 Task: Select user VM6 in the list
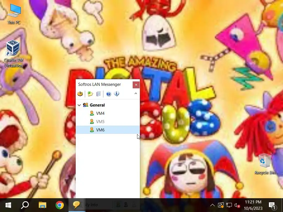[x=108, y=130]
